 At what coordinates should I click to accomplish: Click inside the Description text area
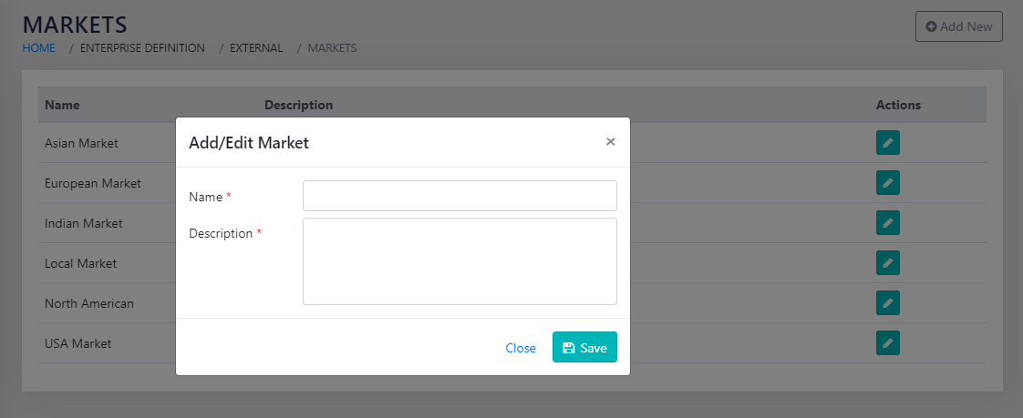tap(460, 260)
